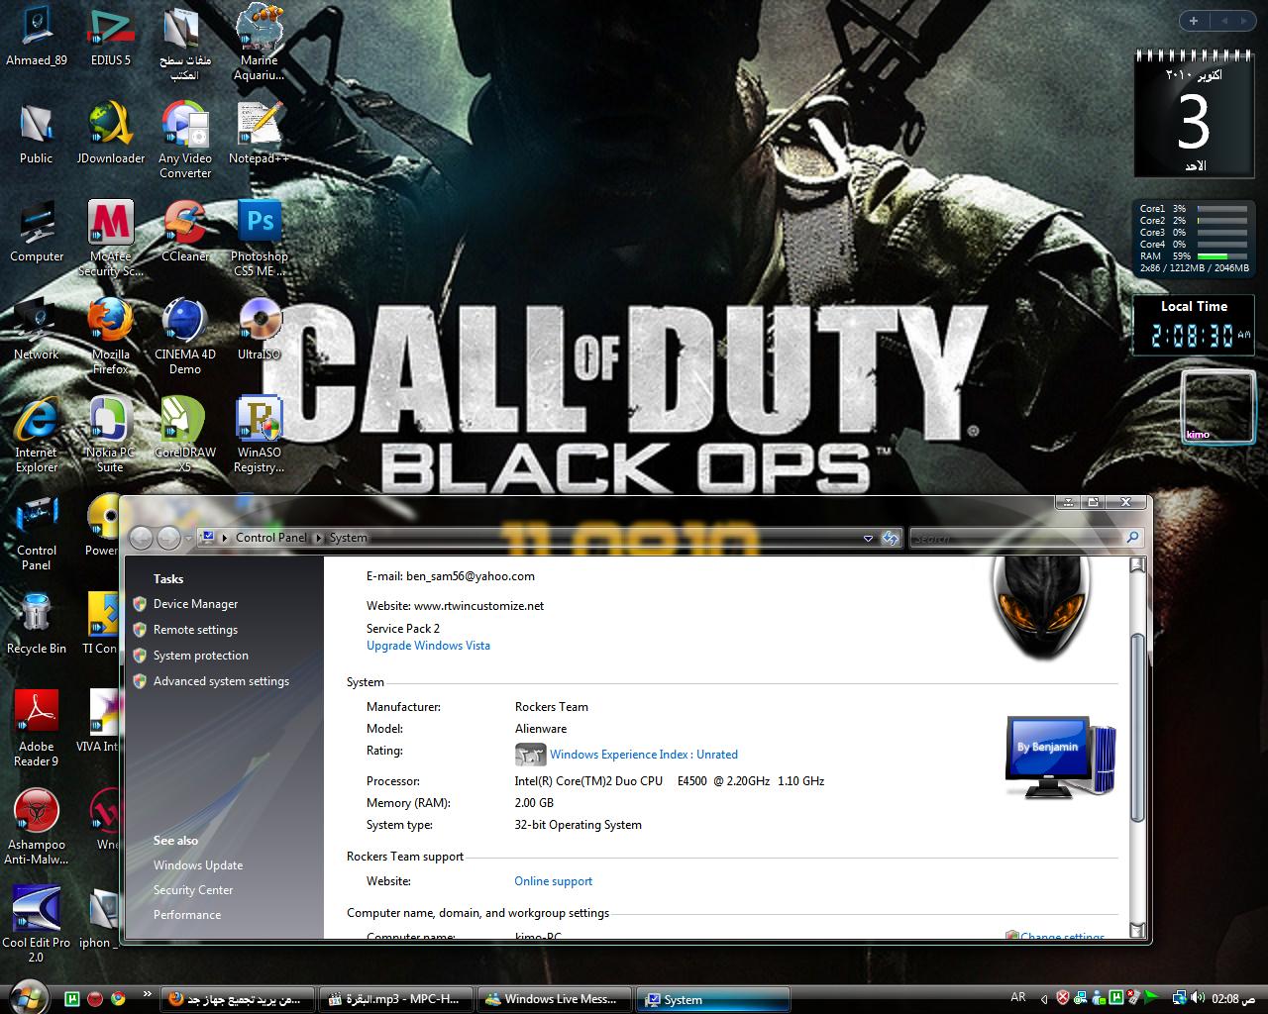Open the Mozilla Firefox desktop icon
Viewport: 1268px width, 1014px height.
coord(111,337)
